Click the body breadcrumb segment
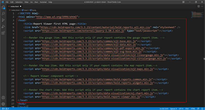The image size is (205, 110). pyautogui.click(x=33, y=10)
